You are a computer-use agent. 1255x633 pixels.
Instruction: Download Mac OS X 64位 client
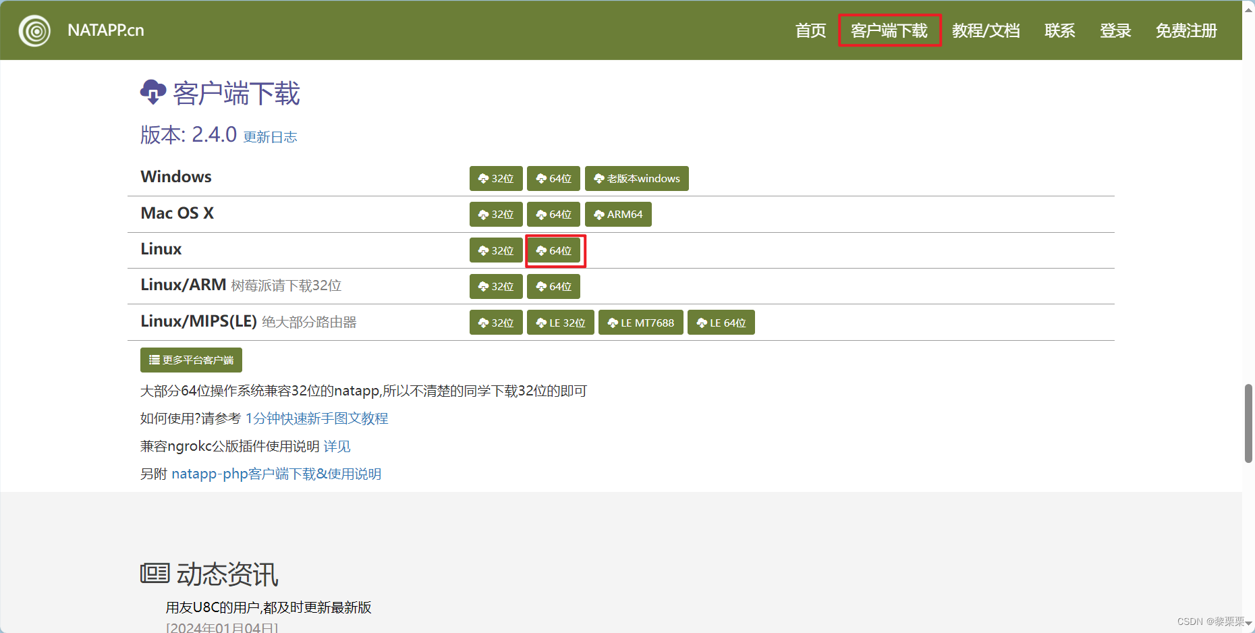pos(553,215)
